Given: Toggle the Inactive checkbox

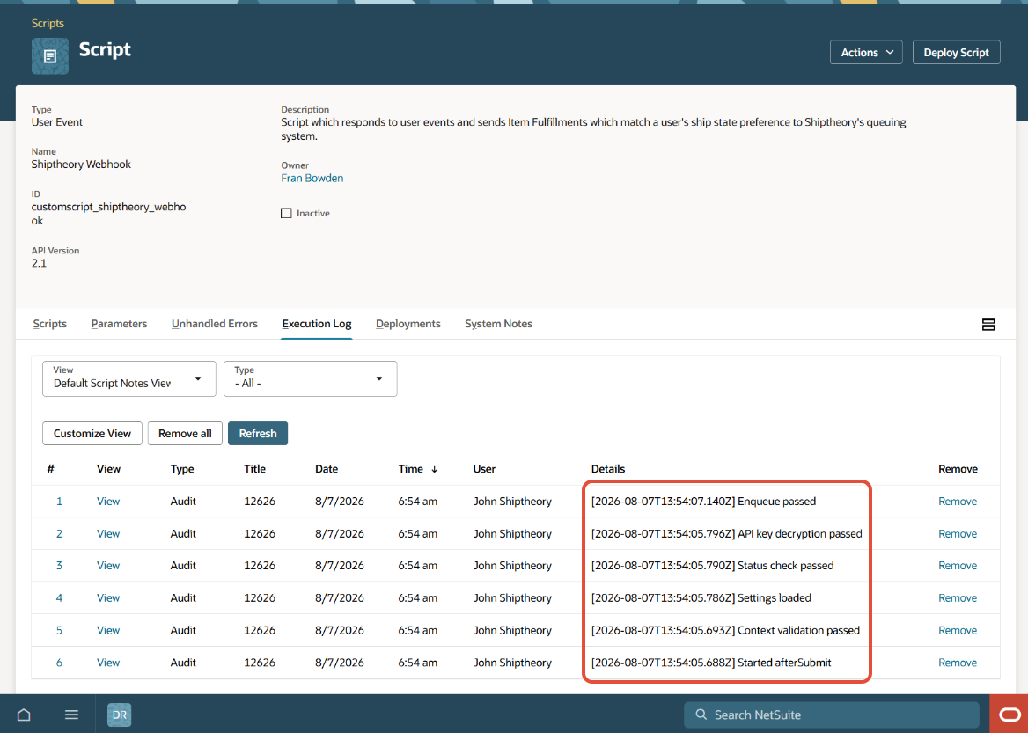Looking at the screenshot, I should (x=286, y=213).
